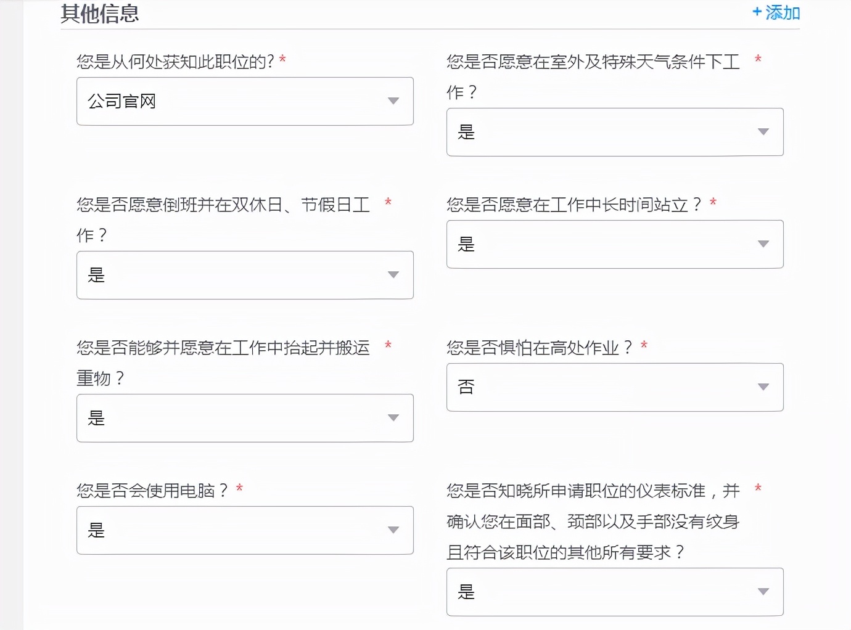Image resolution: width=851 pixels, height=630 pixels.
Task: Click the chevron on the outdoor work question dropdown
Action: click(x=763, y=132)
